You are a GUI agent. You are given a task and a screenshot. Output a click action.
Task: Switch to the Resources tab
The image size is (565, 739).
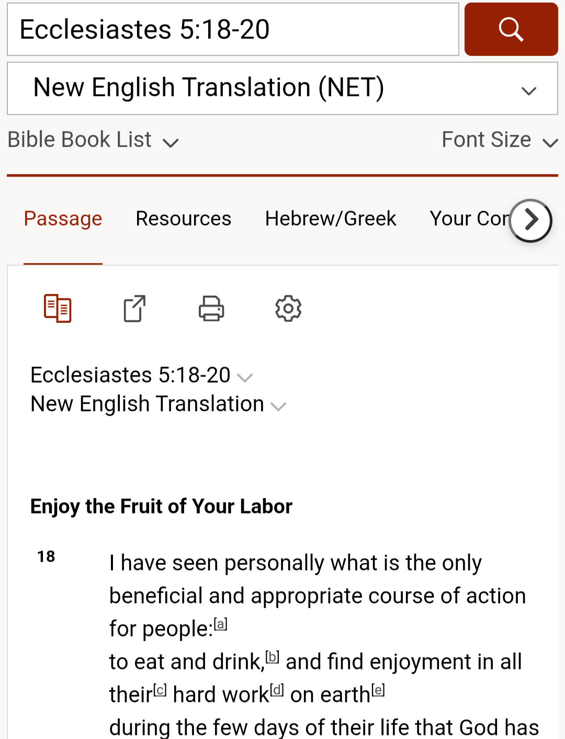click(x=183, y=219)
